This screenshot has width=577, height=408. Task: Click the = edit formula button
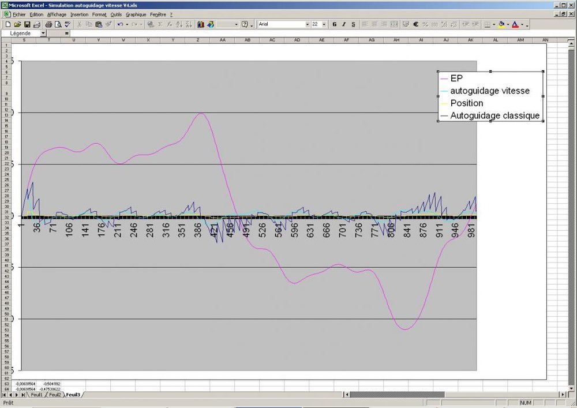click(x=66, y=33)
